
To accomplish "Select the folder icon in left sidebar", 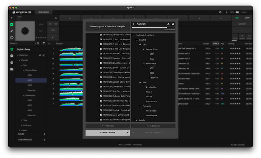I will [12, 69].
